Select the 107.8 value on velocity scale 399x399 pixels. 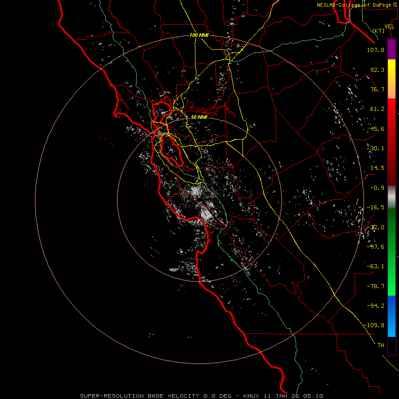point(376,50)
